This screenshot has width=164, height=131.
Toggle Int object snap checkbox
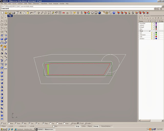point(36,123)
